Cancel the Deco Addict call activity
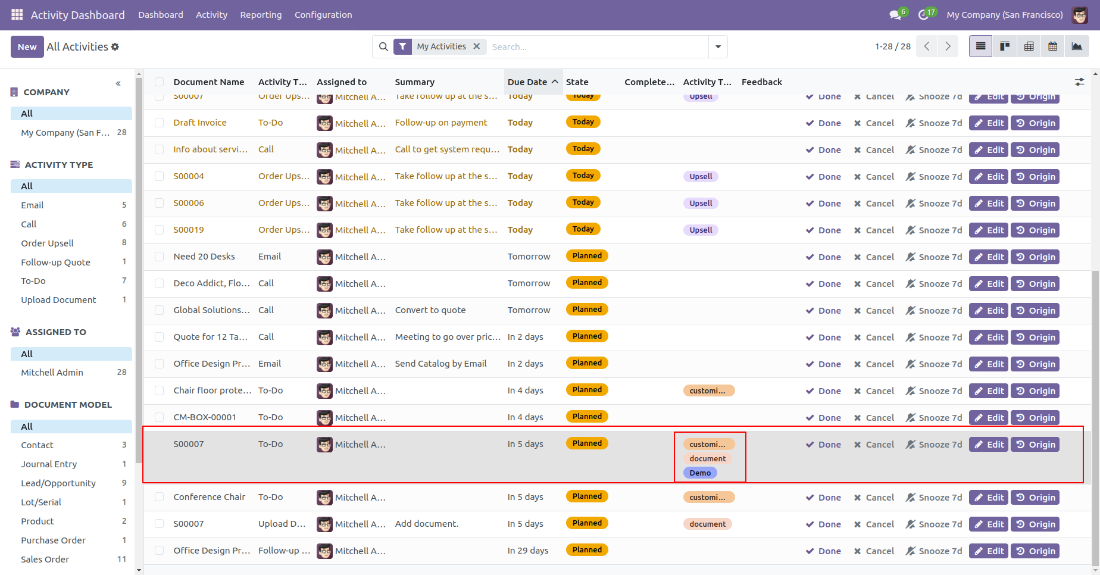The width and height of the screenshot is (1100, 575). pyautogui.click(x=874, y=284)
